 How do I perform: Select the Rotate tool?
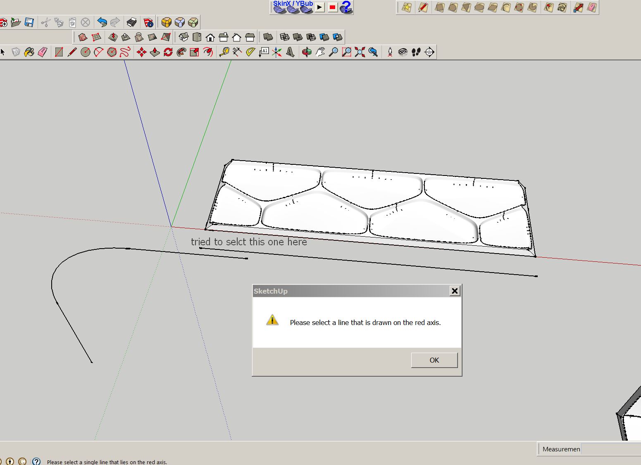coord(168,52)
